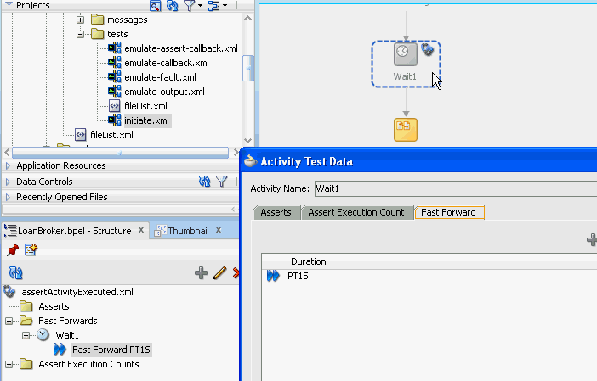Click the refresh icon in Projects toolbar
597x381 pixels.
[173, 5]
